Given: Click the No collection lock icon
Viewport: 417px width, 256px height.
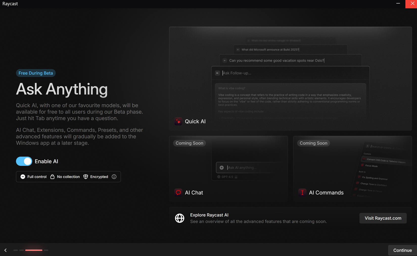Looking at the screenshot, I should [52, 177].
